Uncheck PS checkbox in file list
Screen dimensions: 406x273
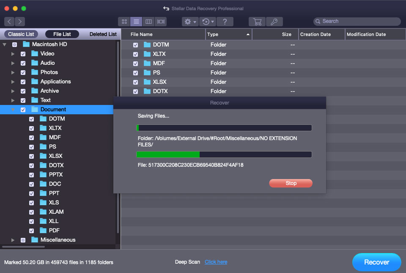pos(135,73)
